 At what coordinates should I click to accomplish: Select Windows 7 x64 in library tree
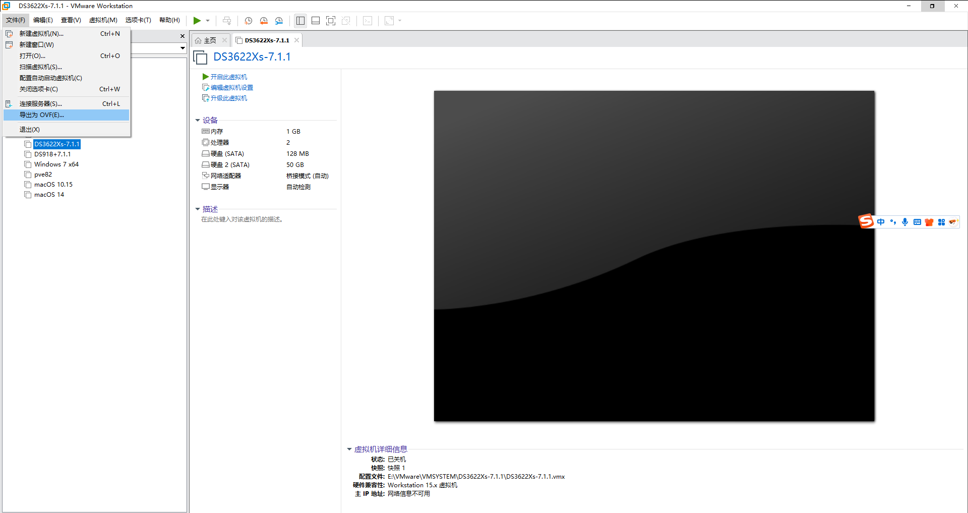pos(56,164)
